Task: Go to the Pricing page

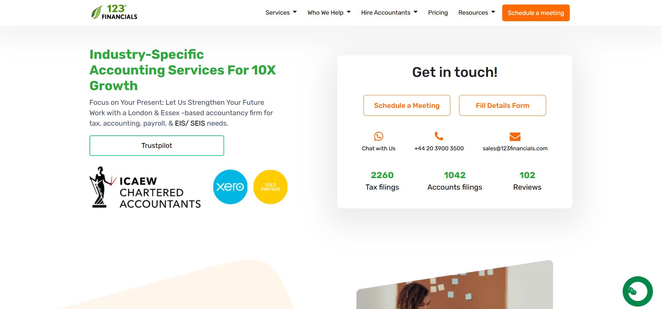Action: point(438,13)
